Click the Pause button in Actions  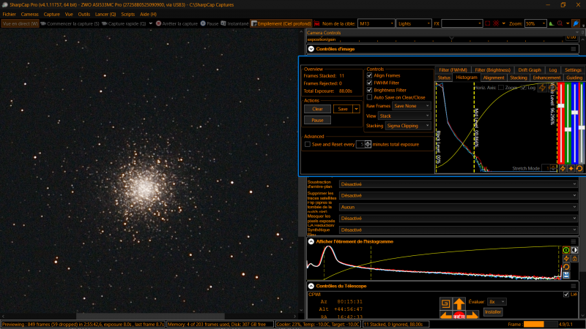pos(316,120)
